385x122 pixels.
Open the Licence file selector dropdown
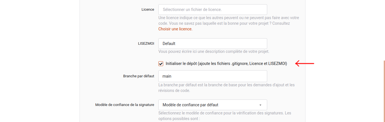coord(213,10)
